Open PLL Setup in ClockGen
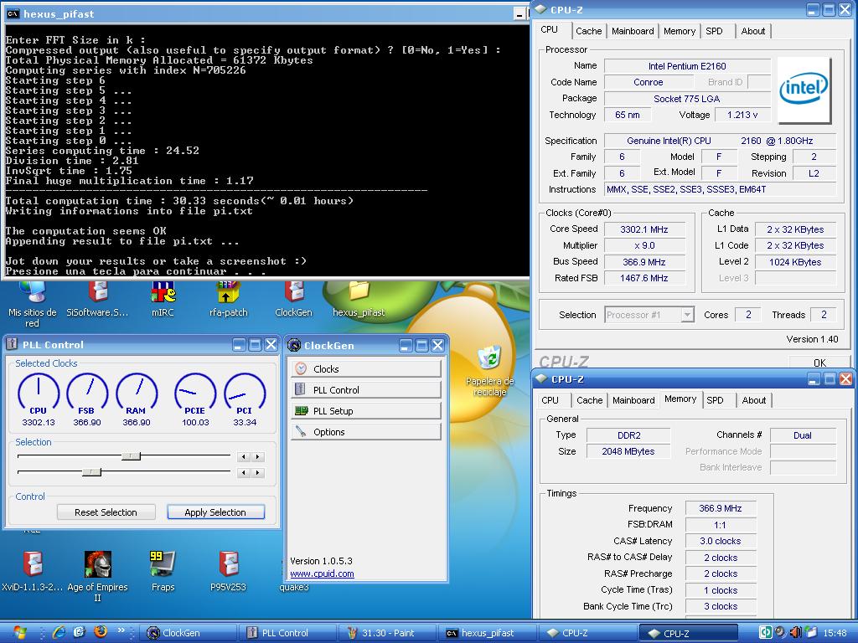This screenshot has height=643, width=858. (x=365, y=411)
